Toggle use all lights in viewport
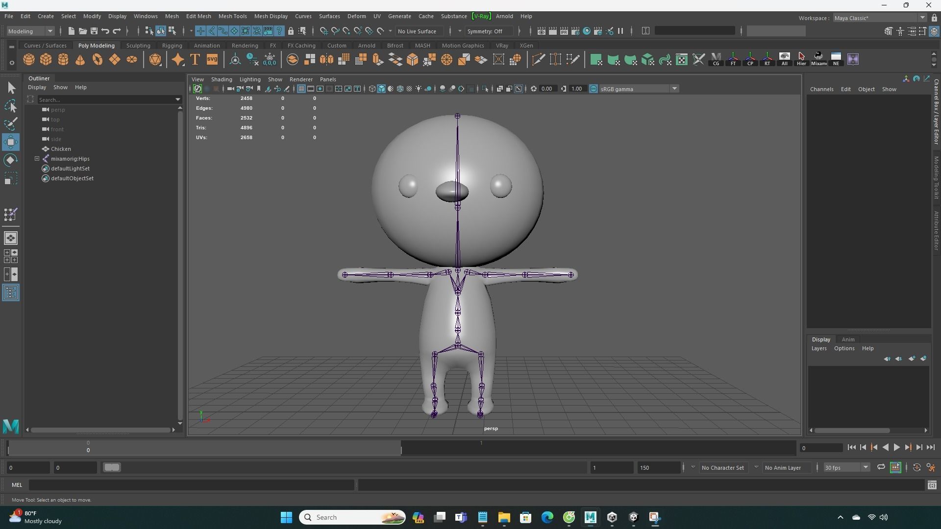 point(419,89)
